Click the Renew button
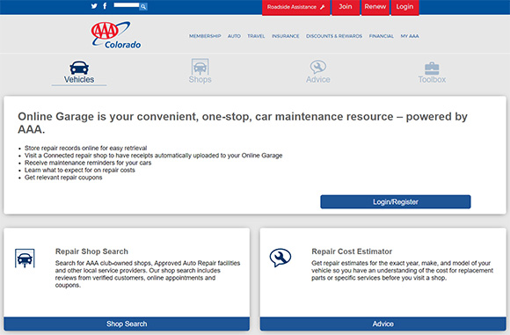This screenshot has height=335, width=510. point(375,7)
